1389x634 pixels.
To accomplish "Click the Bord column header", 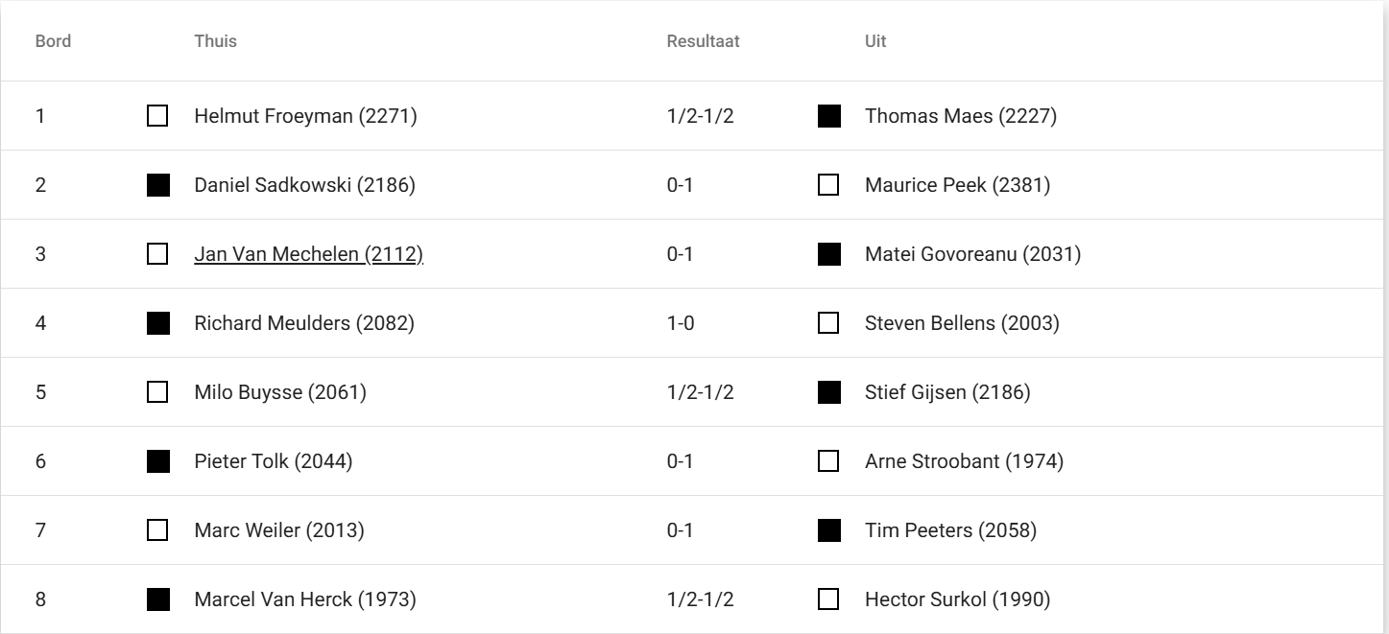I will [53, 42].
